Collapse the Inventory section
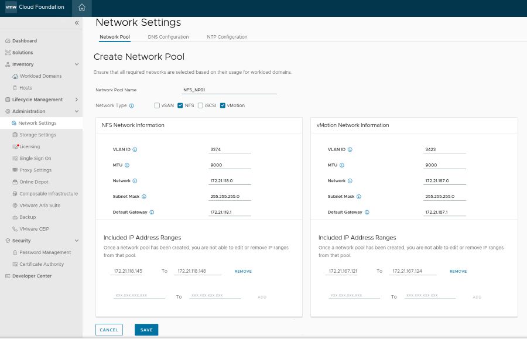This screenshot has width=527, height=339. click(77, 64)
